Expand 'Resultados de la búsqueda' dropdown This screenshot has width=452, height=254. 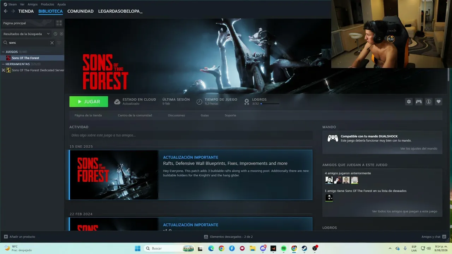coord(26,34)
